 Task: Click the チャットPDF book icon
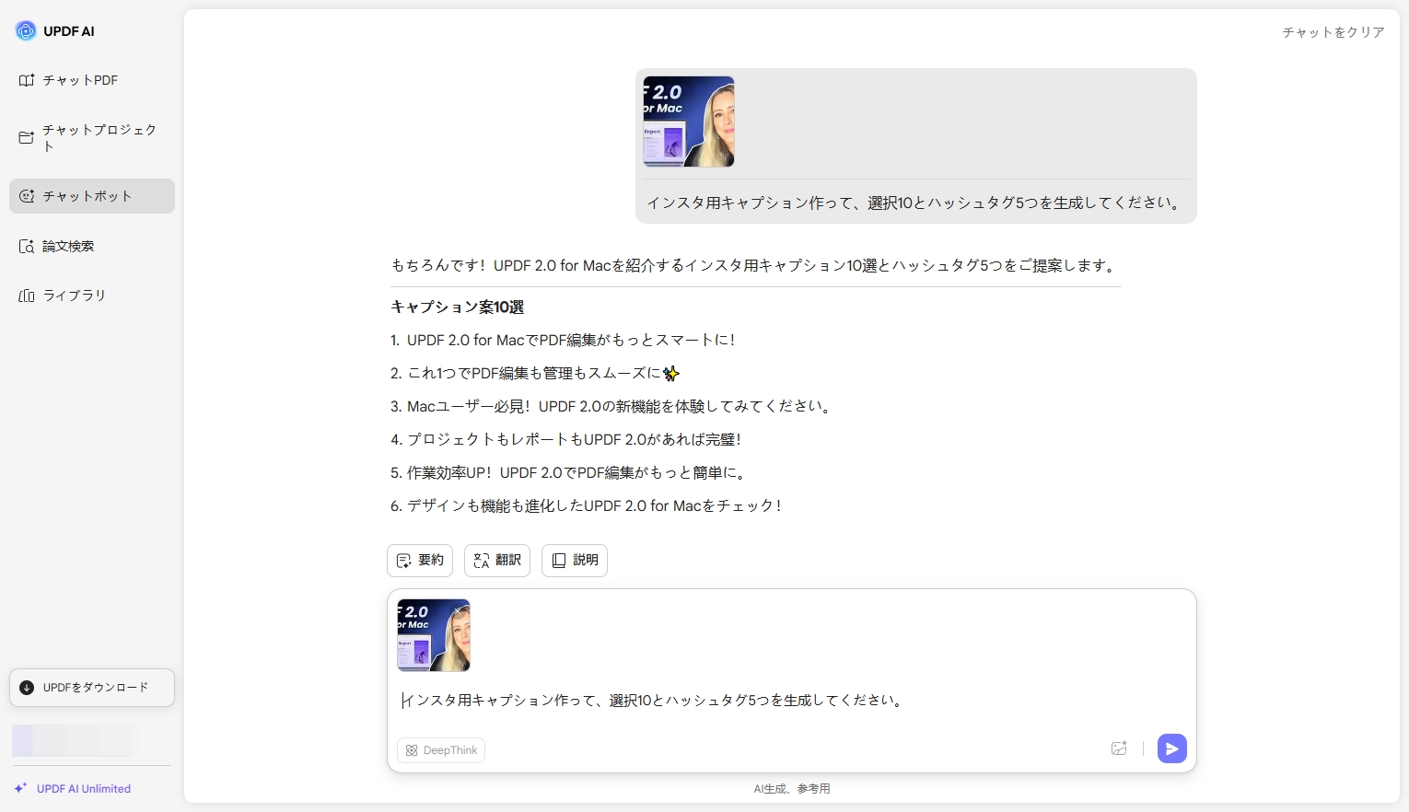[x=27, y=80]
